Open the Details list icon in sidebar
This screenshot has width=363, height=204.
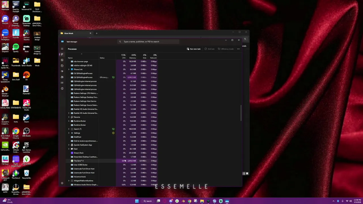click(62, 82)
